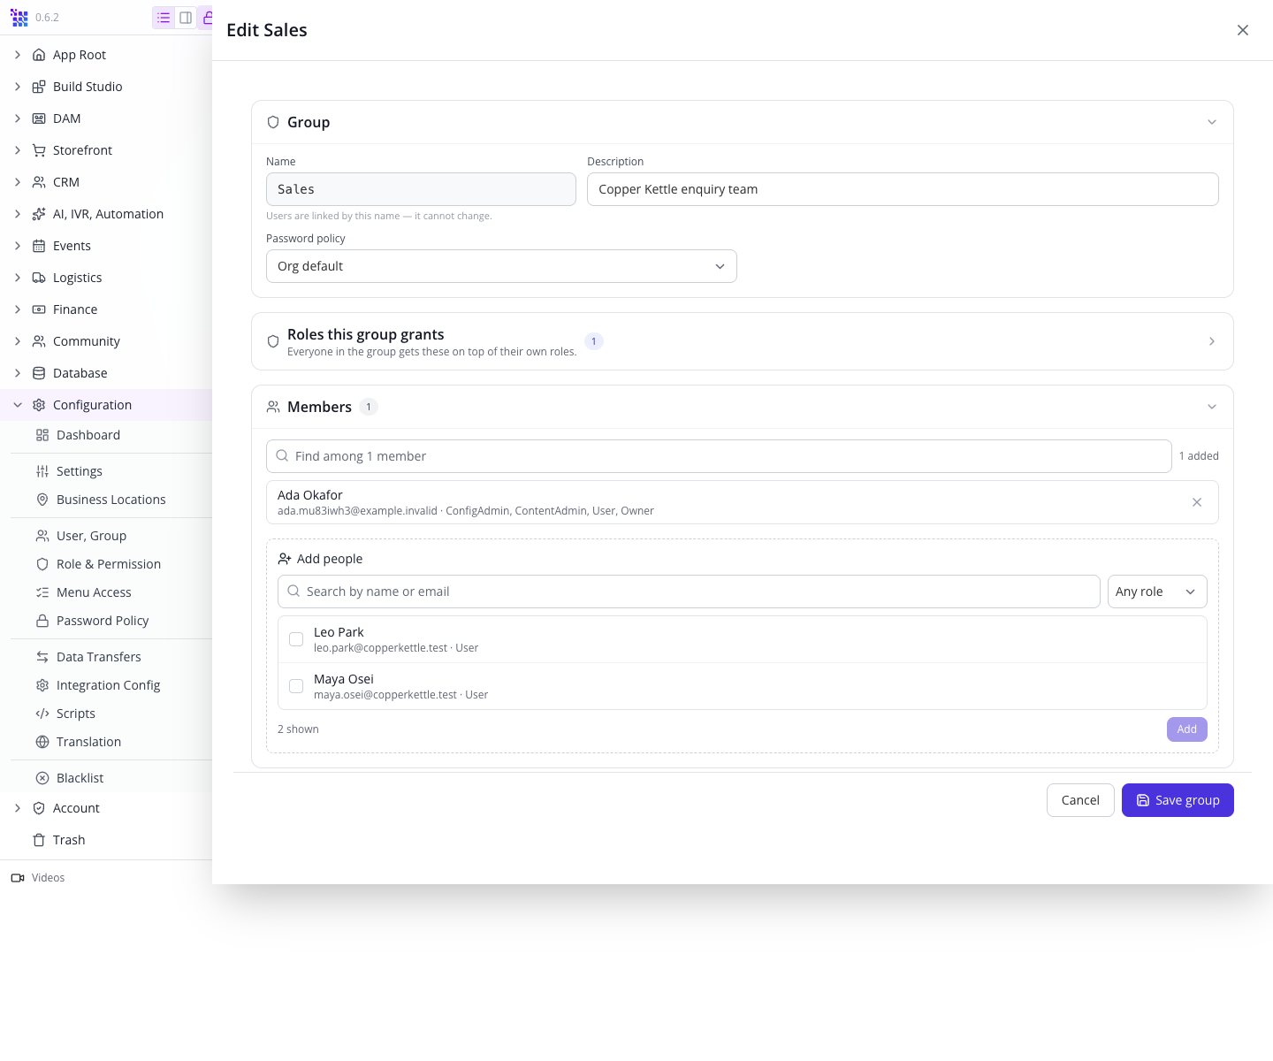Click the App Root home icon
The height and width of the screenshot is (1061, 1273).
pos(39,55)
